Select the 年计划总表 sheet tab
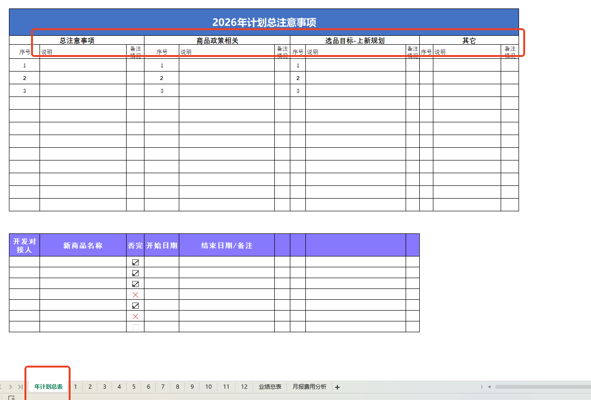This screenshot has height=400, width=591. 48,387
